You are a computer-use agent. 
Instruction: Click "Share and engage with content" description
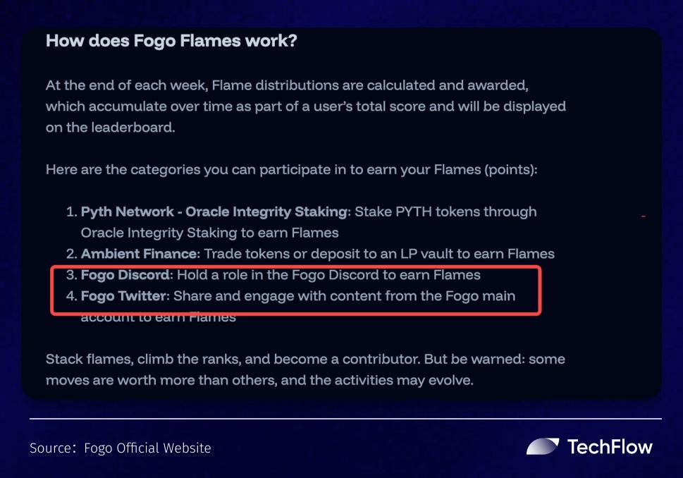344,296
